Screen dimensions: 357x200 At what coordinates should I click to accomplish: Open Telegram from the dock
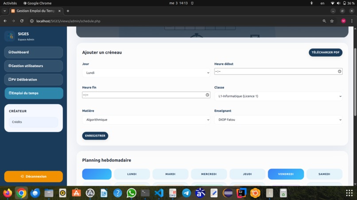point(186,193)
